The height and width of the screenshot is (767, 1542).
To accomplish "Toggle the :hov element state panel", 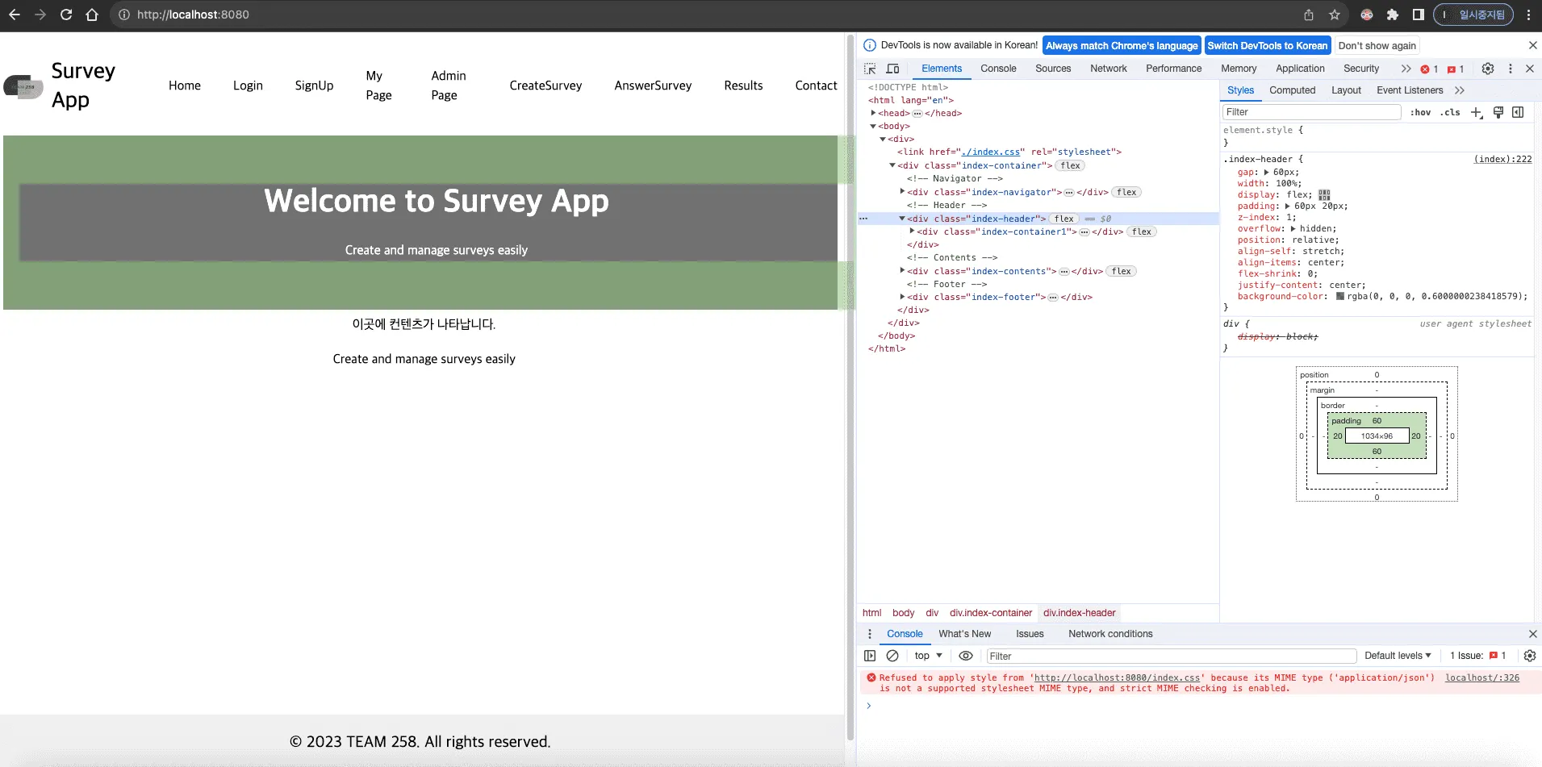I will click(1420, 112).
